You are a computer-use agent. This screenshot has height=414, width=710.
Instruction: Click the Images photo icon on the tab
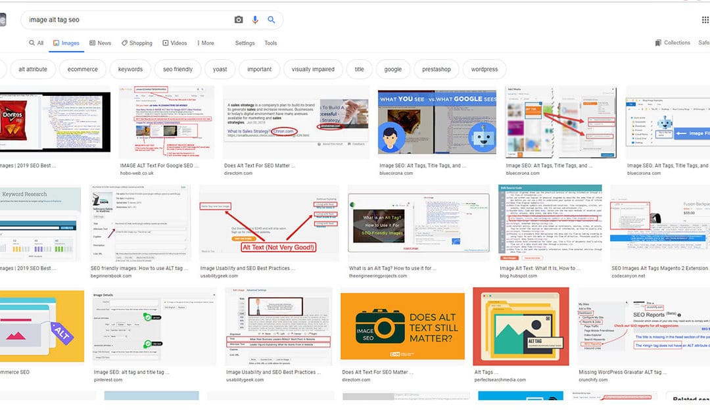coord(55,43)
